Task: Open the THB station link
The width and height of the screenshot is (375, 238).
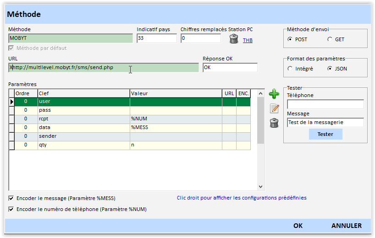Action: [248, 40]
